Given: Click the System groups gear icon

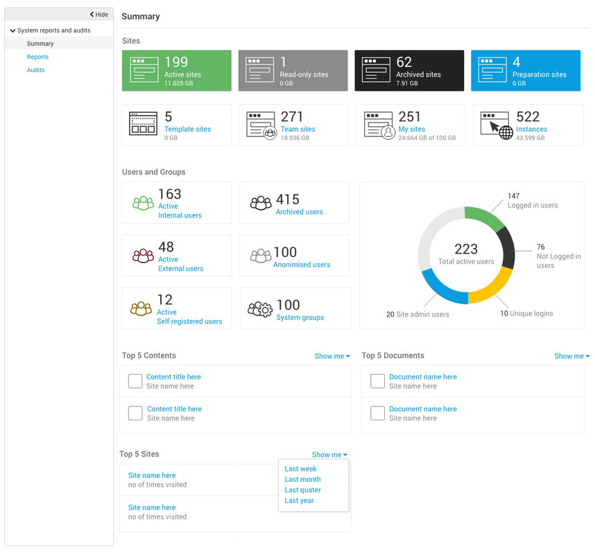Looking at the screenshot, I should pos(261,309).
